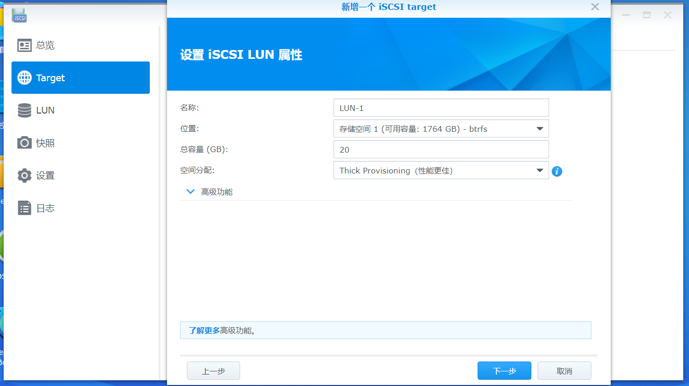Select the Target globe icon
This screenshot has width=689, height=386.
pyautogui.click(x=25, y=78)
